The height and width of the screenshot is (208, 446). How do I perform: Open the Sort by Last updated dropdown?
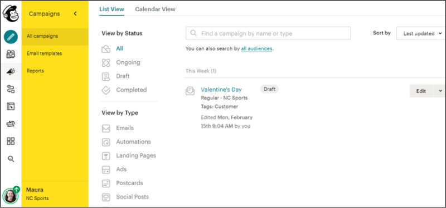pos(421,33)
